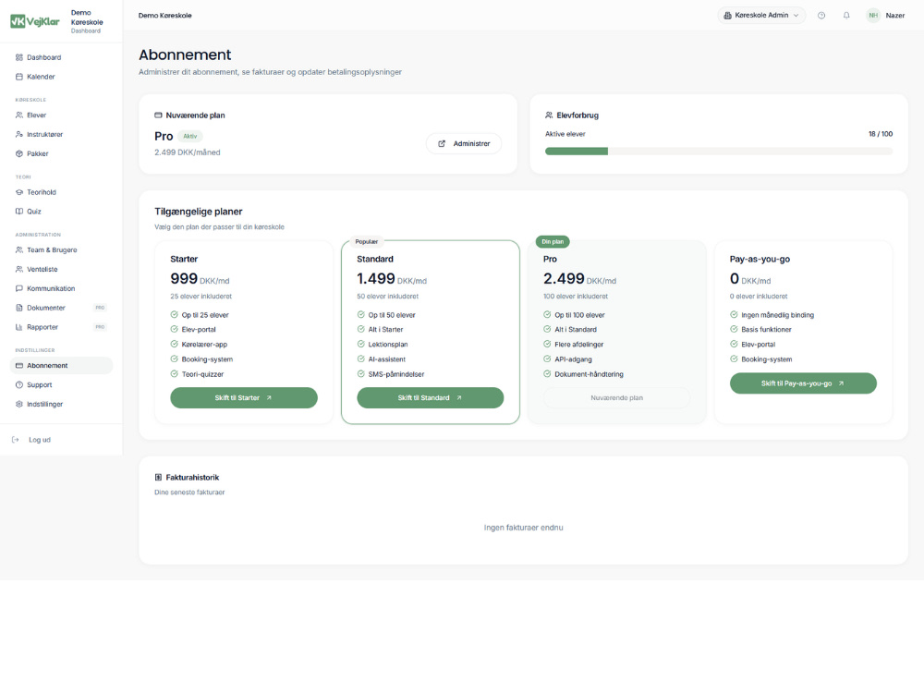Image resolution: width=924 pixels, height=693 pixels.
Task: Click Skift til Standard button
Action: (431, 397)
